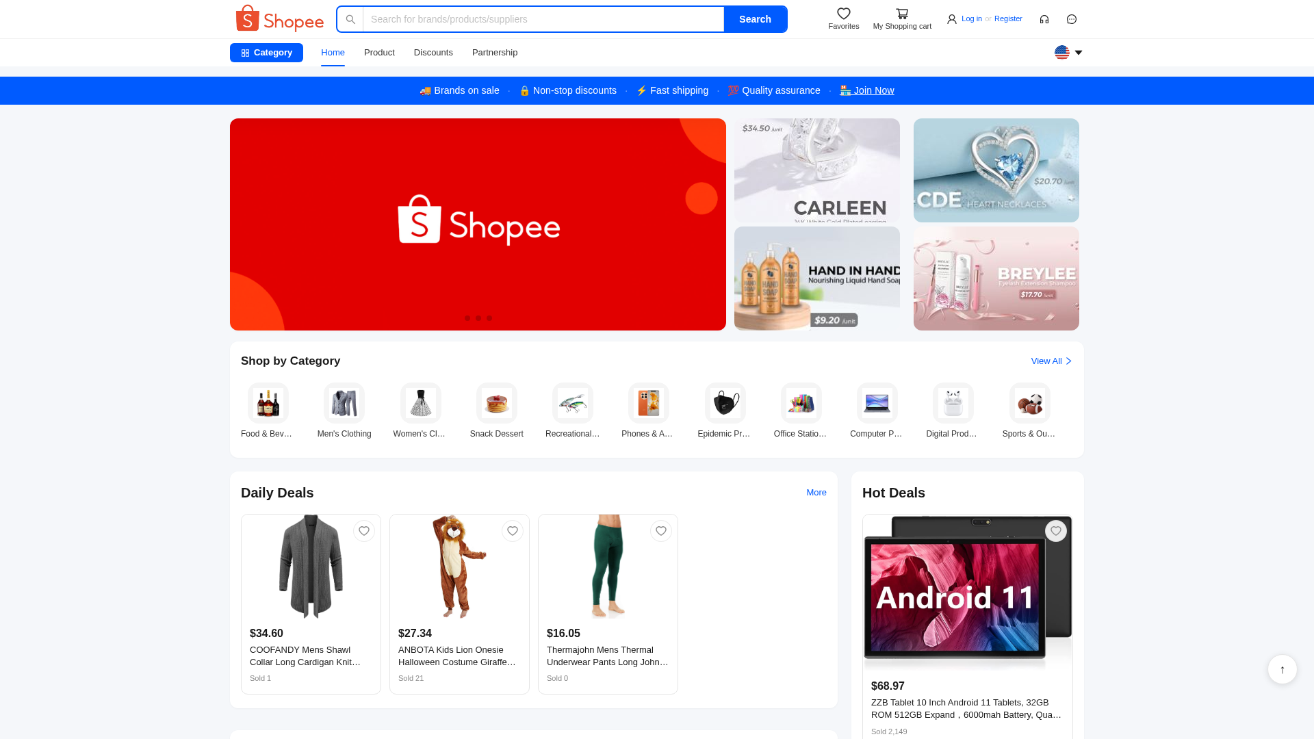Viewport: 1314px width, 739px height.
Task: Select Office Stationery category icon
Action: (801, 403)
